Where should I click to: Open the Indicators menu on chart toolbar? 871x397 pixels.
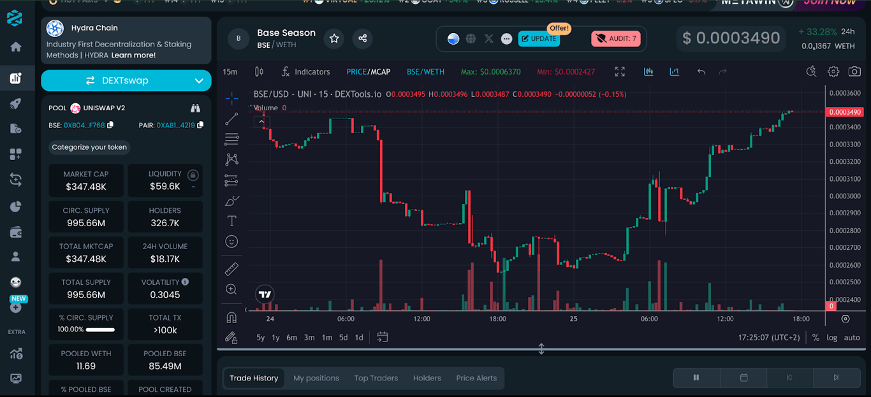(x=306, y=71)
